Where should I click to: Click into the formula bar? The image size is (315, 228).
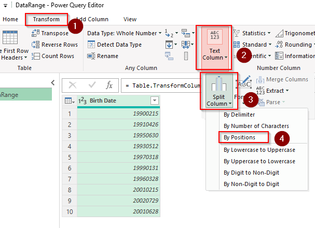[161, 86]
